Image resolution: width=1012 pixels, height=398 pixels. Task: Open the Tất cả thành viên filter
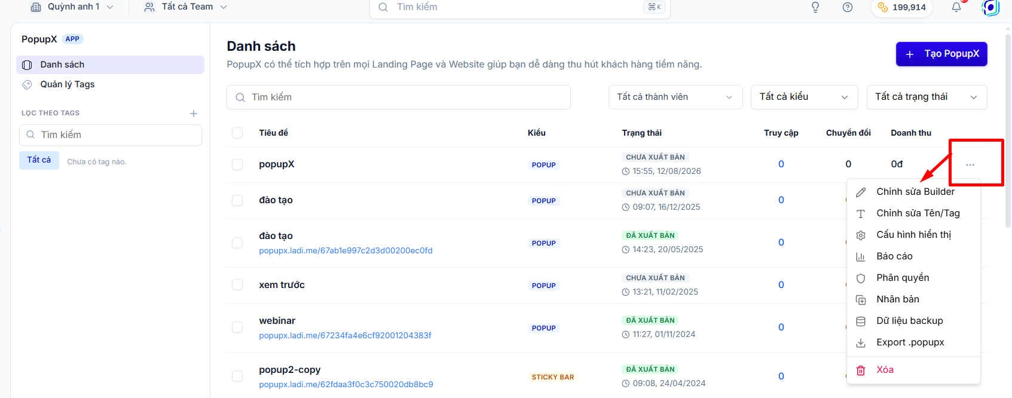675,97
